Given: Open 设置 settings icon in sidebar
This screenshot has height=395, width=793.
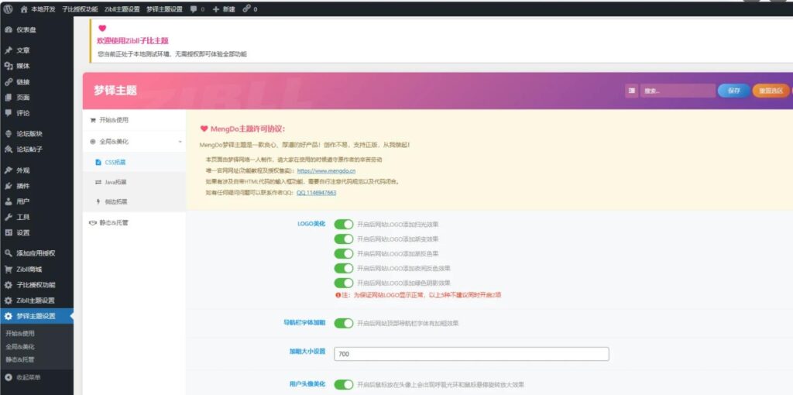Looking at the screenshot, I should point(8,232).
